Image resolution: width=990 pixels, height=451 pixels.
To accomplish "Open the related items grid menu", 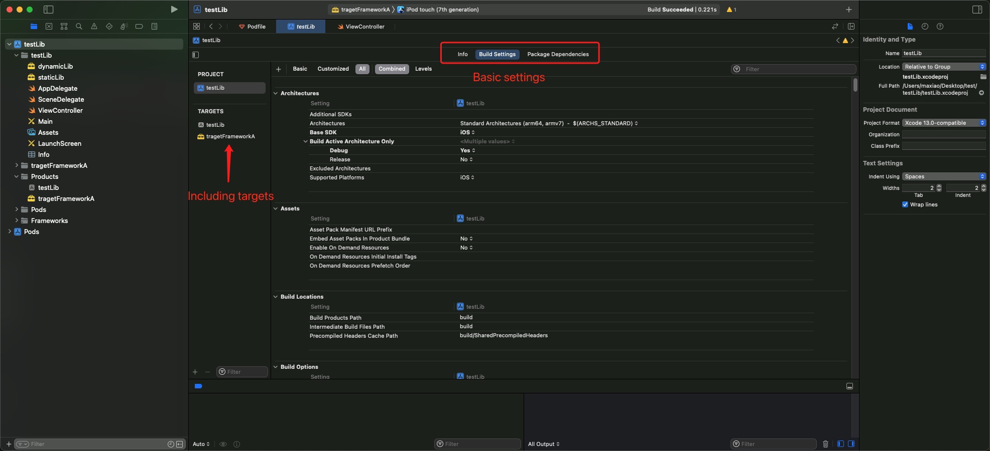I will 196,27.
